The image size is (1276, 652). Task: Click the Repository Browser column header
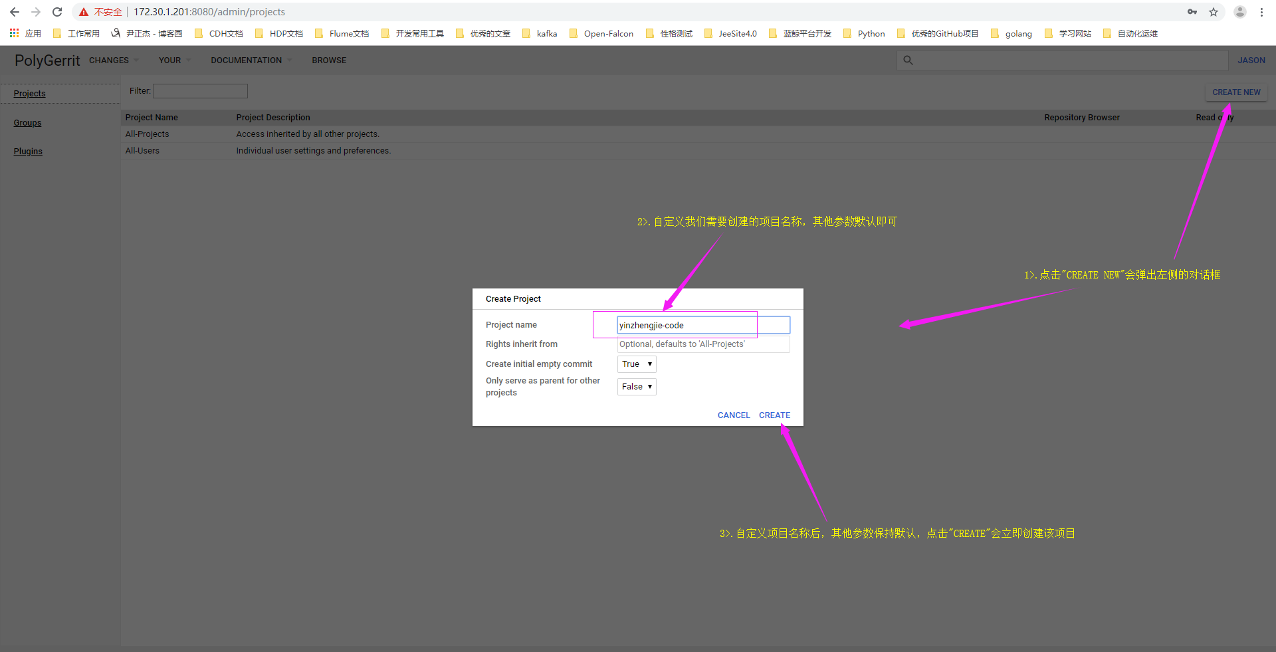(x=1082, y=118)
